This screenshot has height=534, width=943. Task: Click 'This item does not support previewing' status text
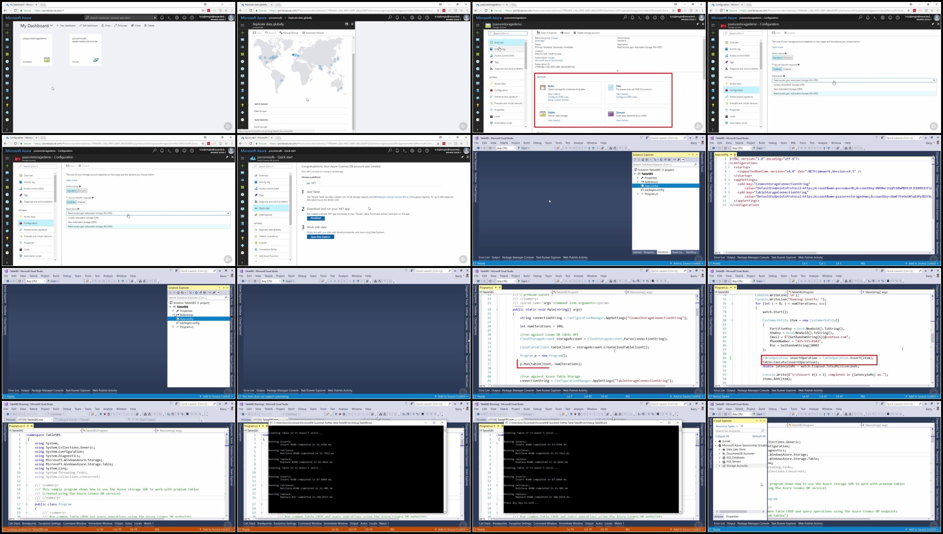point(265,397)
